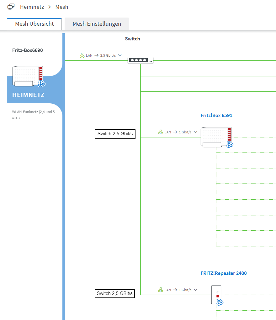
Task: Click the FRITZ!Repeater 2400 device image
Action: (x=216, y=295)
